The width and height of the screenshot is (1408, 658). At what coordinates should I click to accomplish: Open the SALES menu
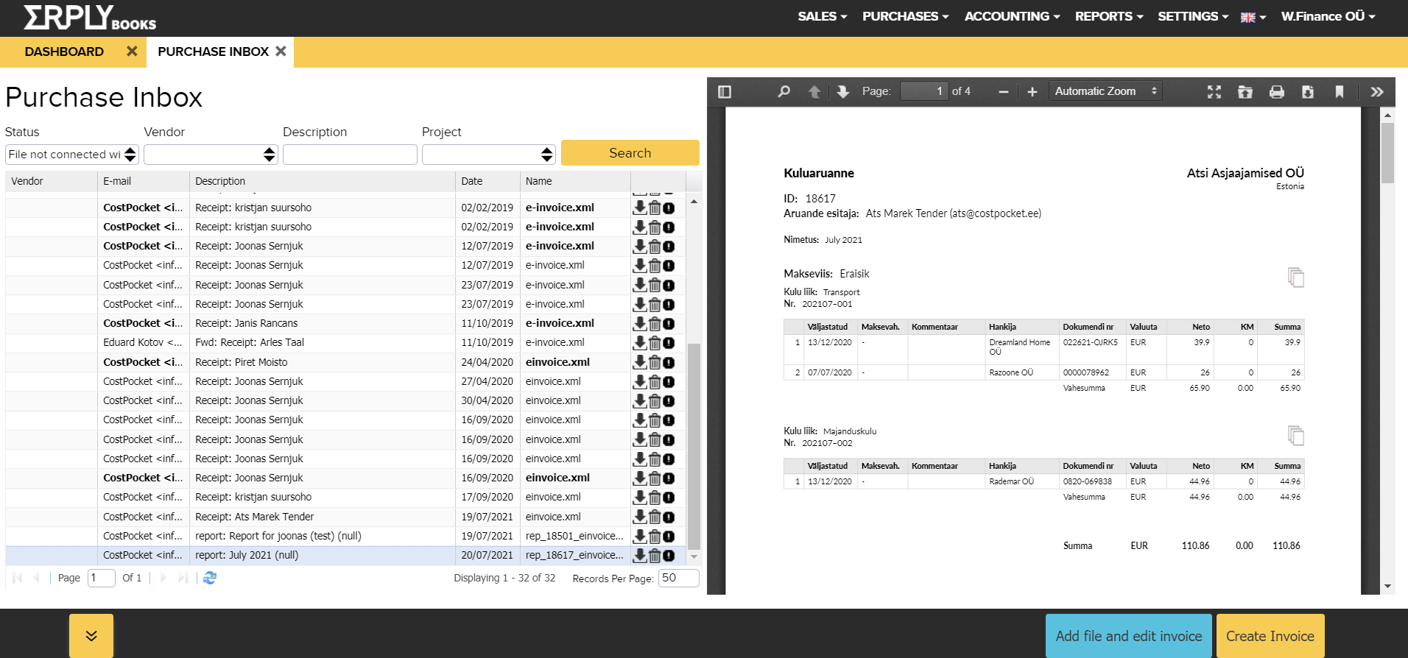[822, 16]
